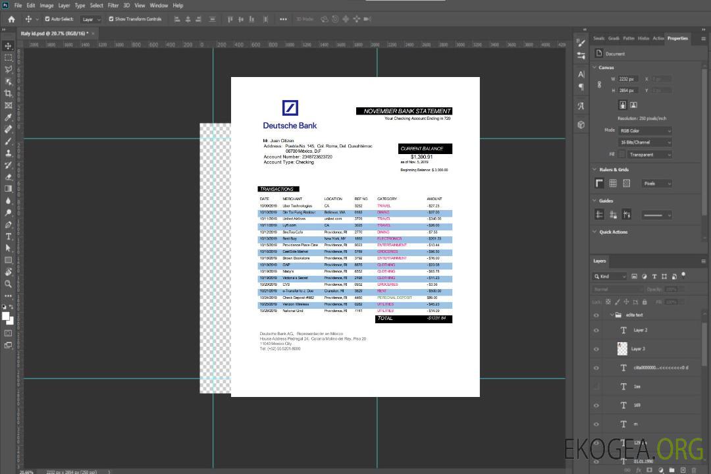Select the Rectangular Marquee tool
Screen dimensions: 711x474
click(9, 57)
